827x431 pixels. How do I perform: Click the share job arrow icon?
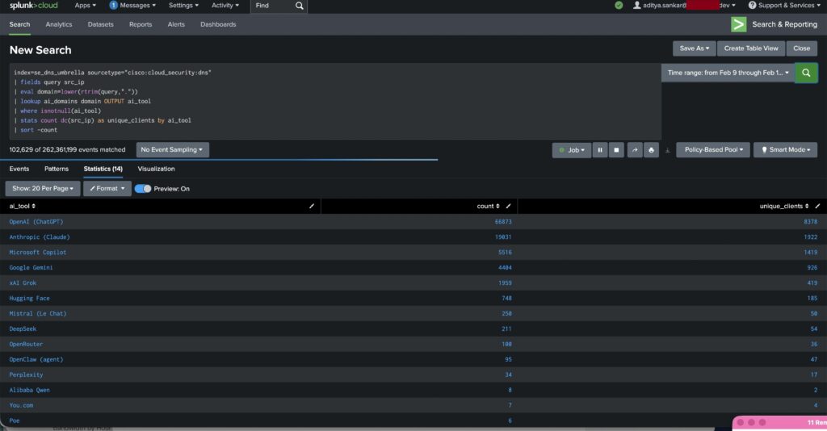pyautogui.click(x=635, y=150)
